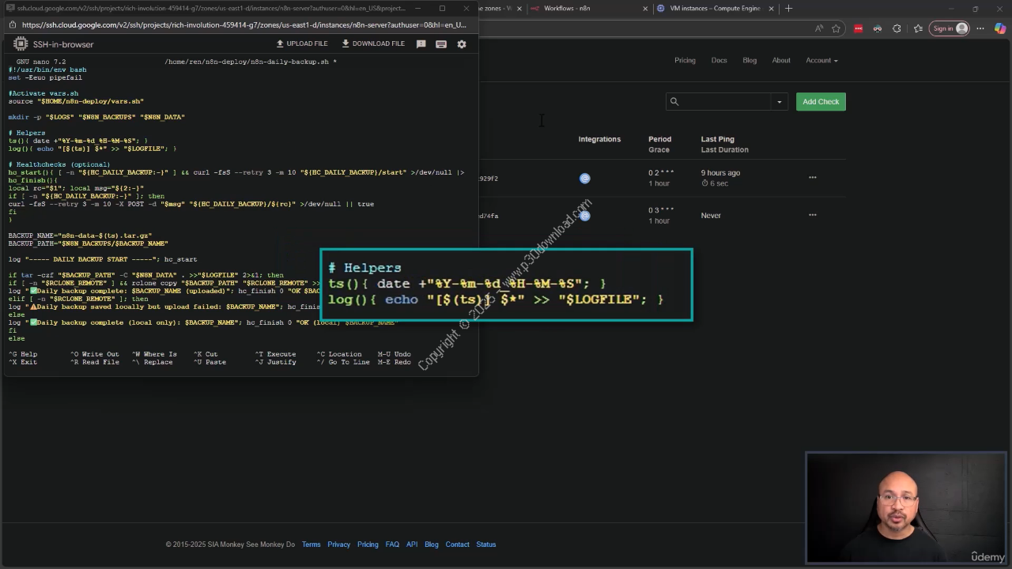Click Download File in the SSH toolbar
1012x569 pixels.
click(x=373, y=43)
